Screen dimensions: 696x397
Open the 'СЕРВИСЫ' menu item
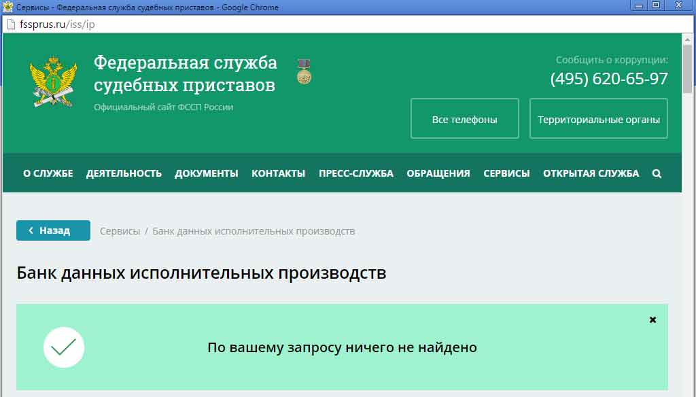[x=506, y=173]
